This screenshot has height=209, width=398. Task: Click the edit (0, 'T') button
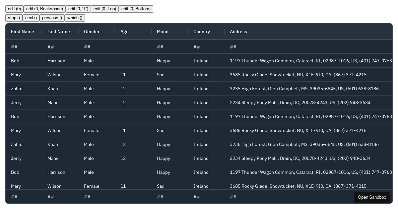tap(78, 9)
